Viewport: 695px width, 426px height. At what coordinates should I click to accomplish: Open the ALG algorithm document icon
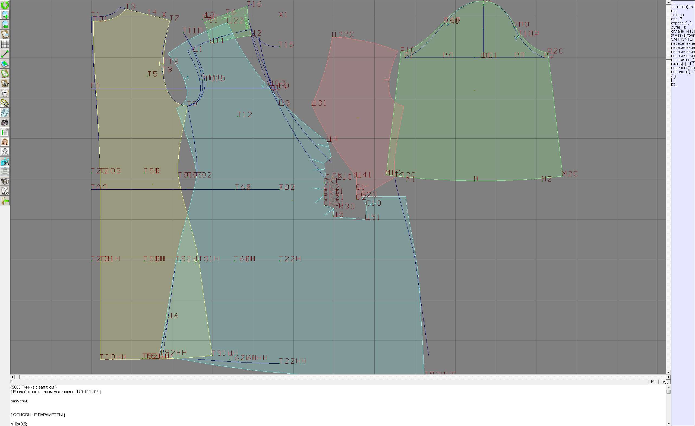pos(5,191)
